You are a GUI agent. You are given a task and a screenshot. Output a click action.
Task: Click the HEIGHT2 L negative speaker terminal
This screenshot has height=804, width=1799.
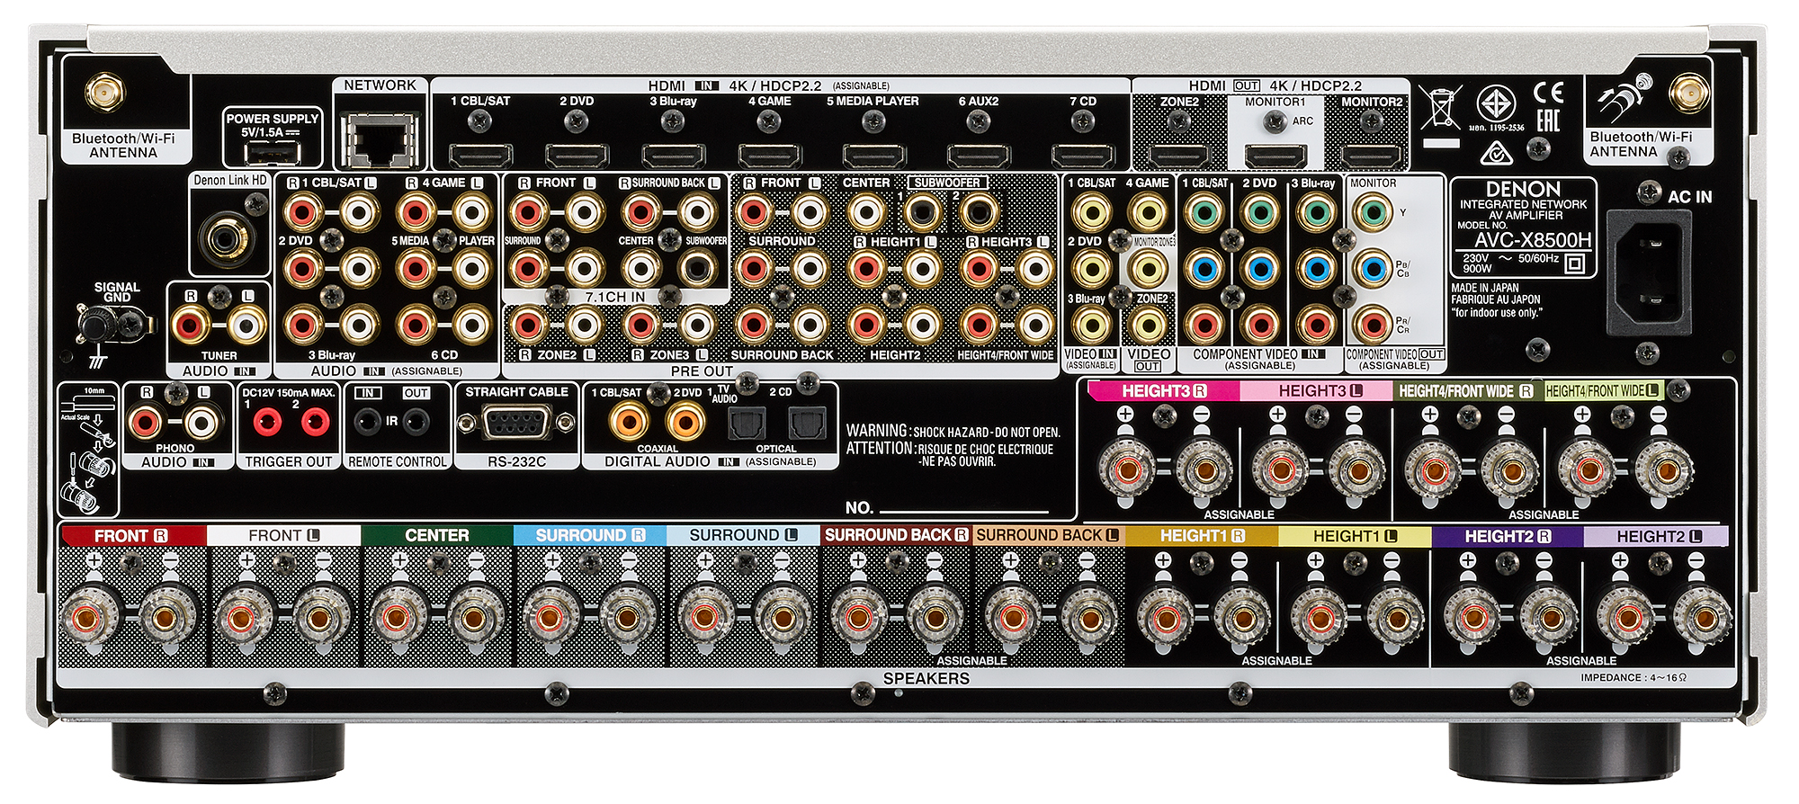click(1702, 616)
